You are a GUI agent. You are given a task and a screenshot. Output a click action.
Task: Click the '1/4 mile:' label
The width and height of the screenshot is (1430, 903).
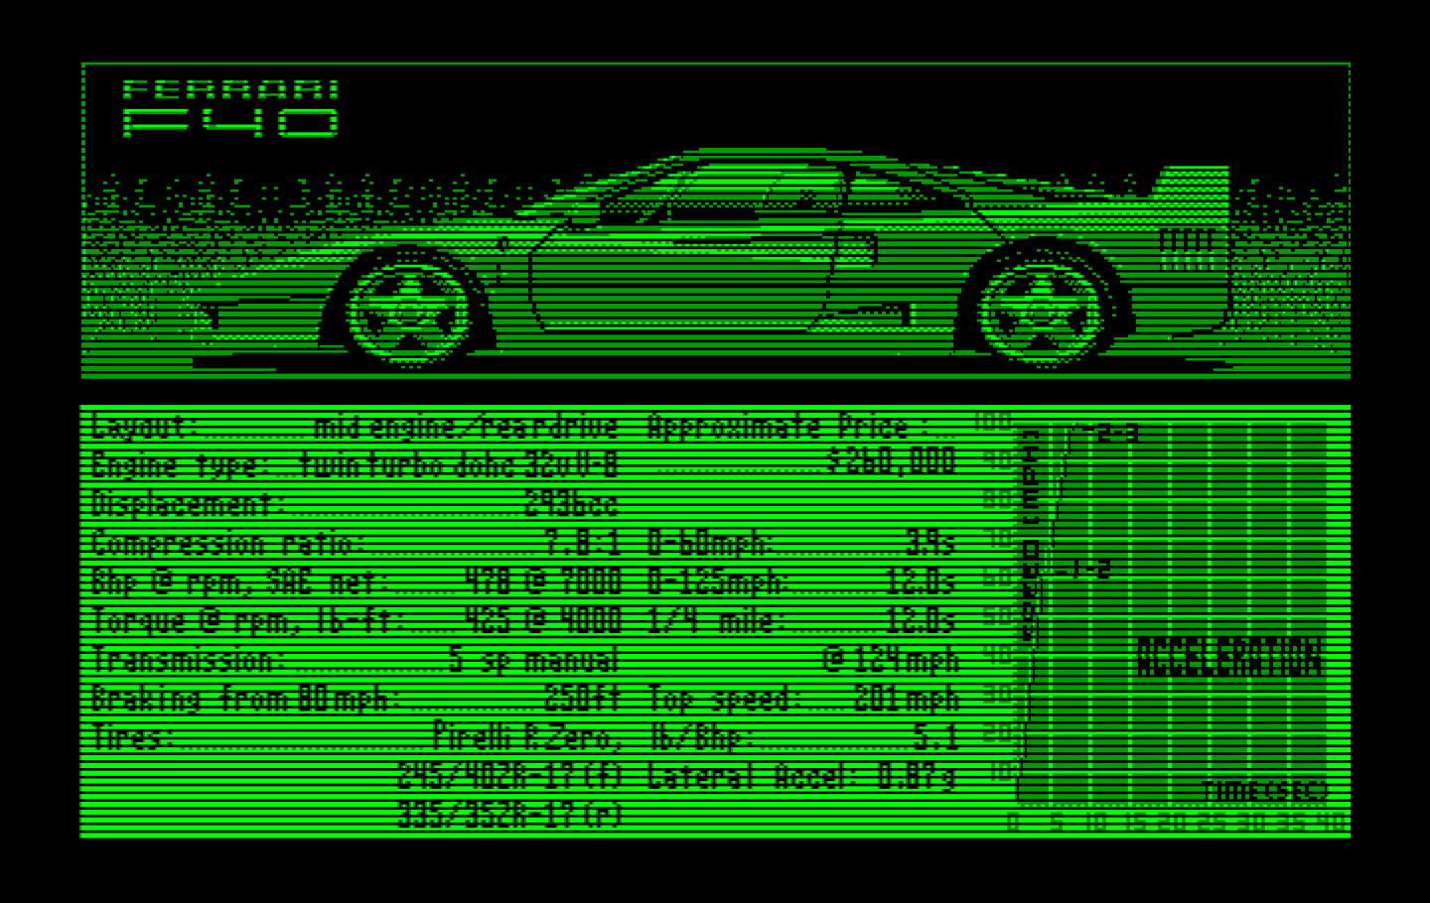point(716,621)
